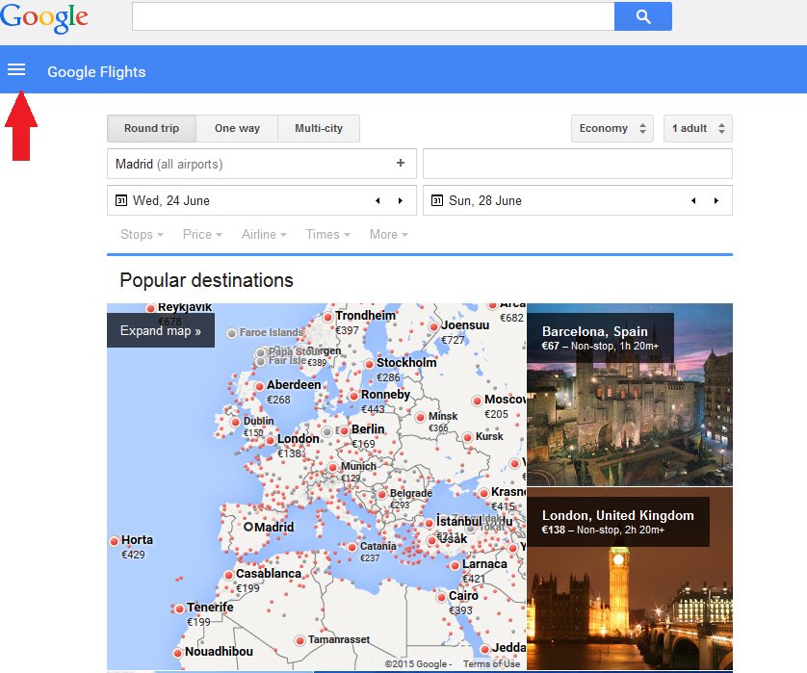The height and width of the screenshot is (673, 807).
Task: Select the Munich marker on map
Action: pyautogui.click(x=333, y=467)
